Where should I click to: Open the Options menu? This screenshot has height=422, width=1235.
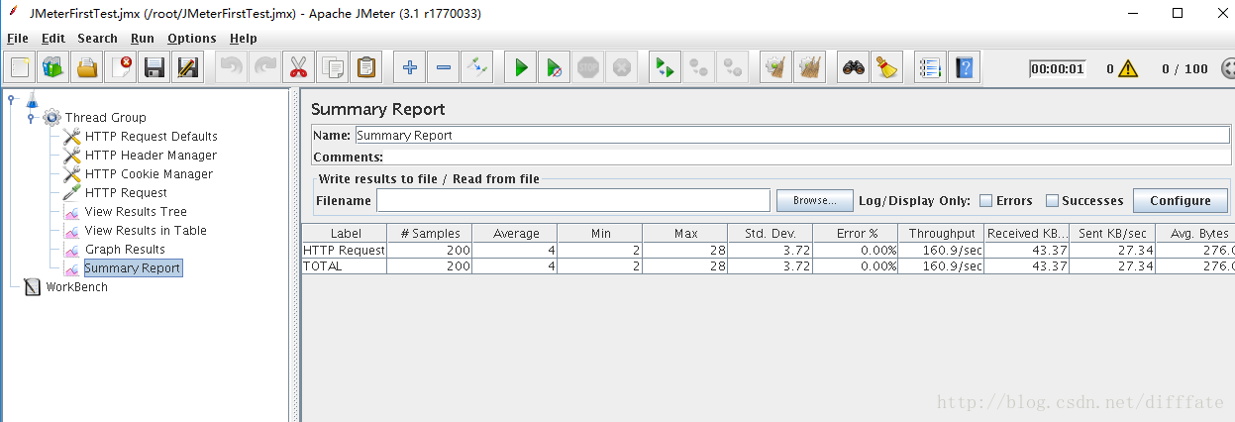(x=192, y=38)
